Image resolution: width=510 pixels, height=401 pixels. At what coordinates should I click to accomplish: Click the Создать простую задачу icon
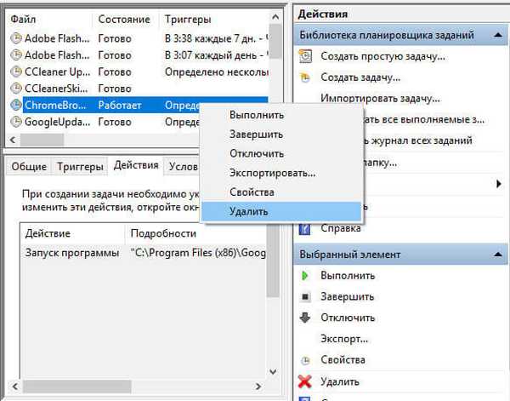point(306,56)
